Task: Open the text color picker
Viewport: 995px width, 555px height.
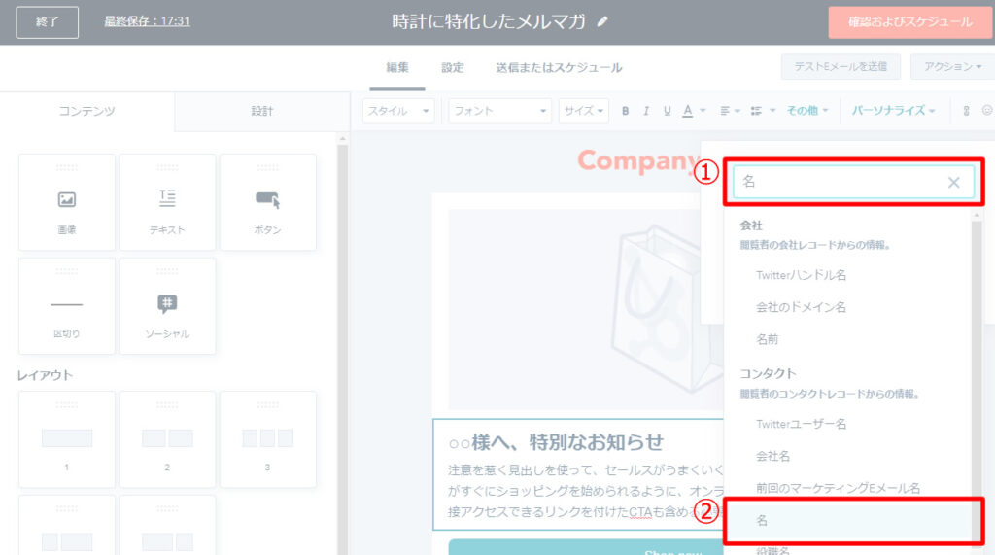Action: click(693, 111)
